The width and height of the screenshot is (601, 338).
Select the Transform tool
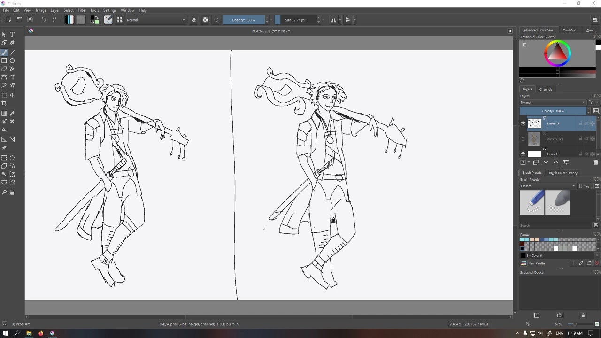[x=4, y=95]
